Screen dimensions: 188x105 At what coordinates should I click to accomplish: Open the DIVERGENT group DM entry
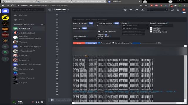[x=28, y=29]
